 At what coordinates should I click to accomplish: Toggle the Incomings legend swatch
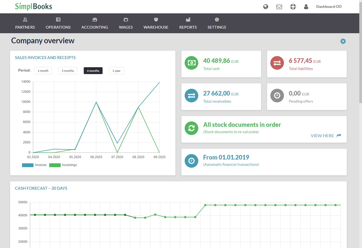click(55, 165)
